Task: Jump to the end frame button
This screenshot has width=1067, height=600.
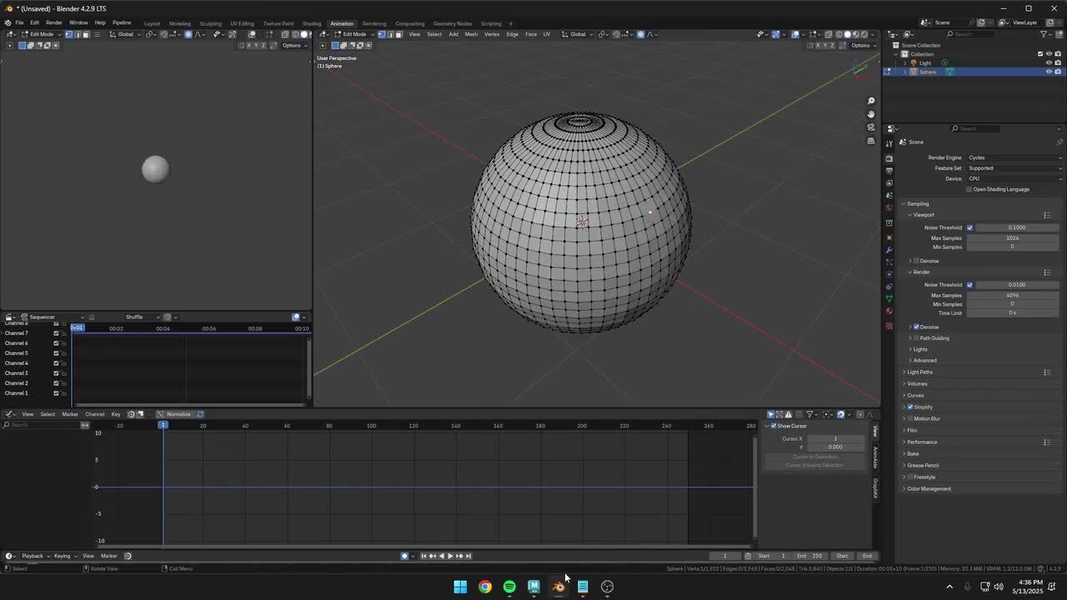Action: click(x=468, y=556)
